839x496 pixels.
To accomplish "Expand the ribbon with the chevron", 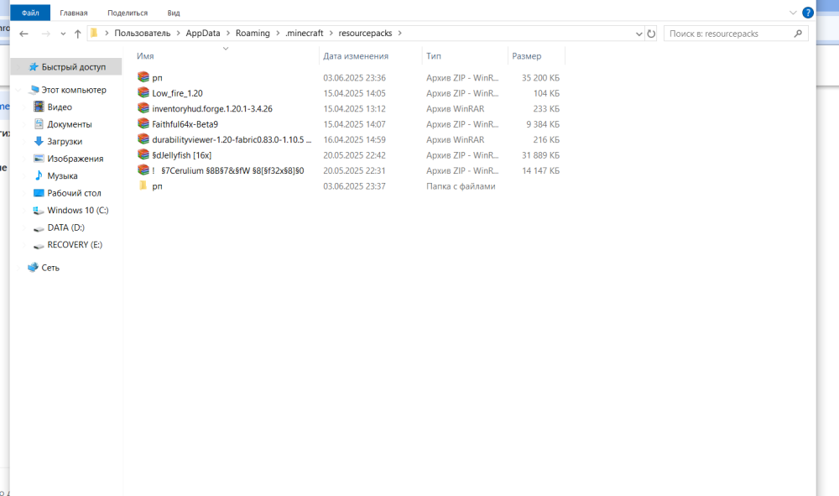I will click(x=793, y=13).
